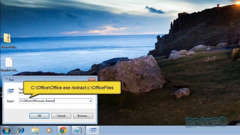Open Windows Explorer folder on the taskbar
The height and width of the screenshot is (135, 240).
click(35, 130)
